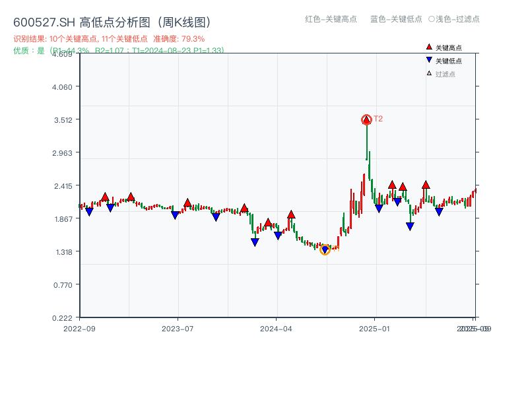Click the hollow 过滤点 triangle icon in the legend
The height and width of the screenshot is (396, 528).
429,73
